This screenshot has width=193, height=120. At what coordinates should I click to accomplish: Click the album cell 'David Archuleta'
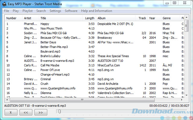108,84
